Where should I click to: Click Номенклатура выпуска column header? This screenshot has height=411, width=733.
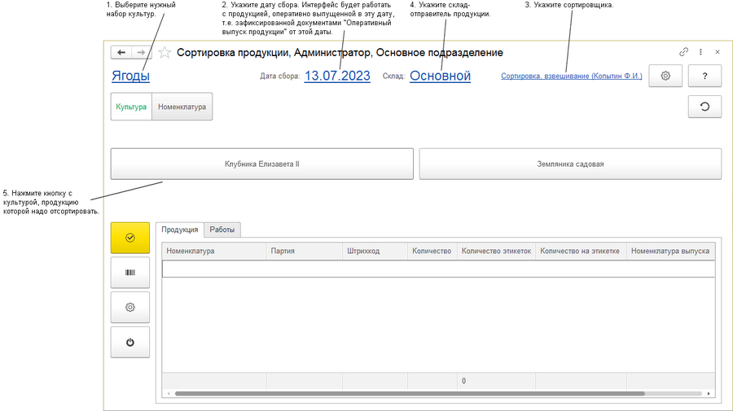(x=670, y=251)
